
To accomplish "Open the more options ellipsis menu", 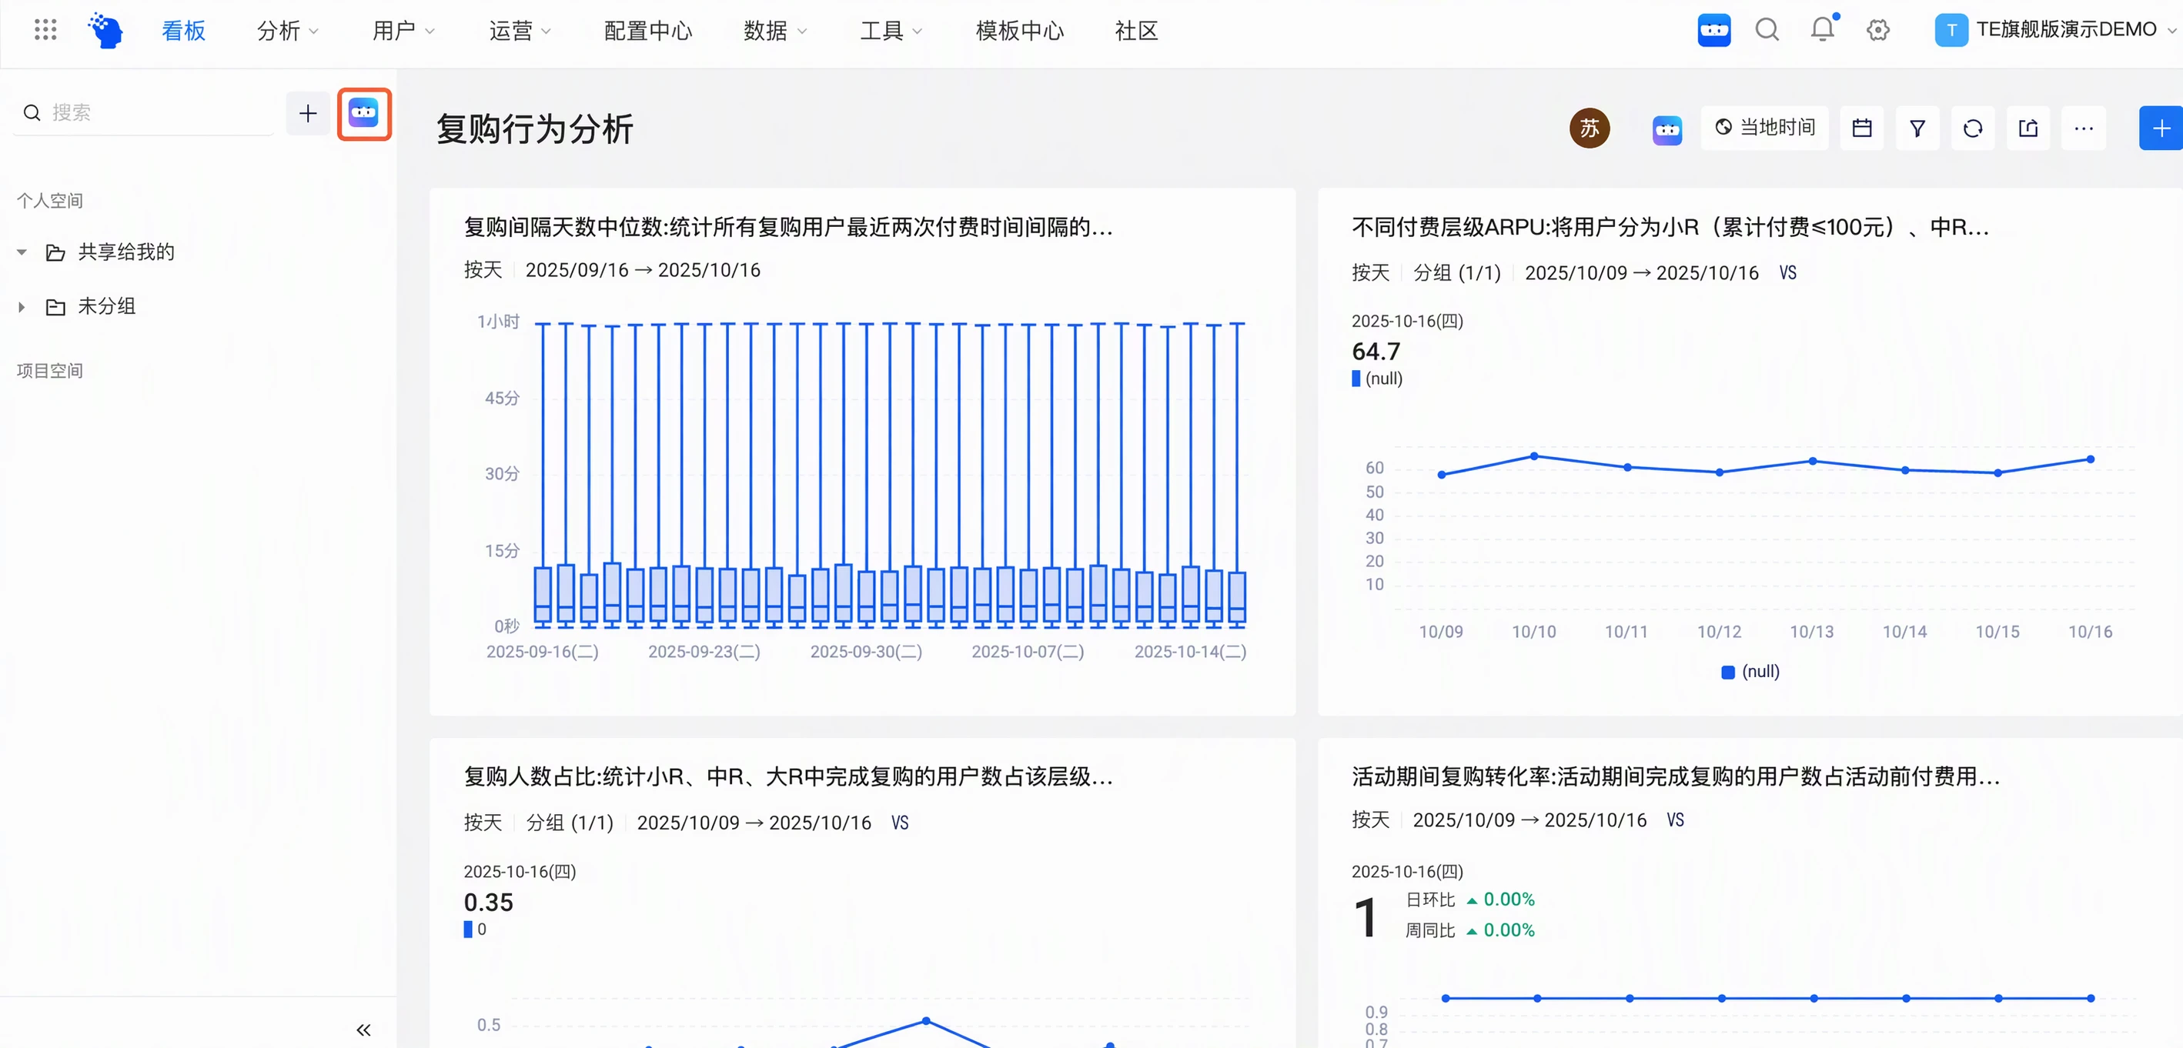I will coord(2083,128).
